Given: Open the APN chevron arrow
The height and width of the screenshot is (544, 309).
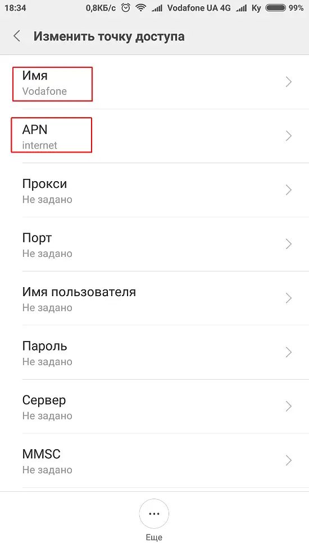Looking at the screenshot, I should [288, 136].
